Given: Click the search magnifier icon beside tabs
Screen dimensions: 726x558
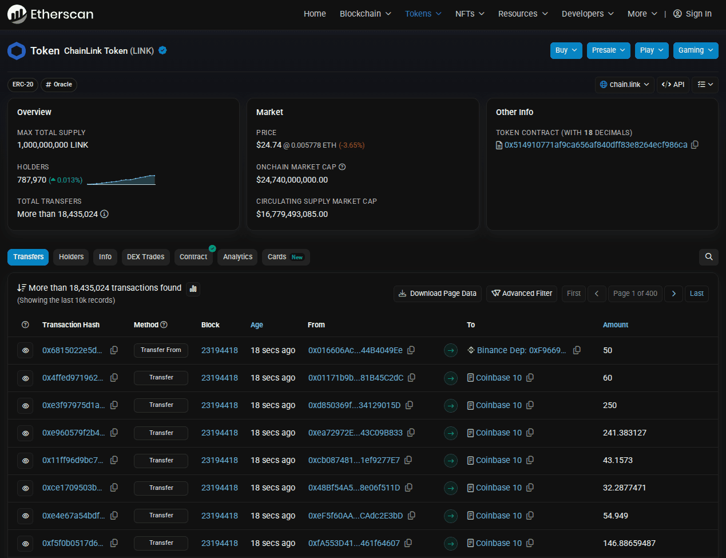Looking at the screenshot, I should point(709,257).
